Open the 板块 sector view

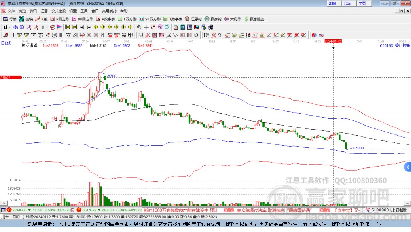pos(26,19)
